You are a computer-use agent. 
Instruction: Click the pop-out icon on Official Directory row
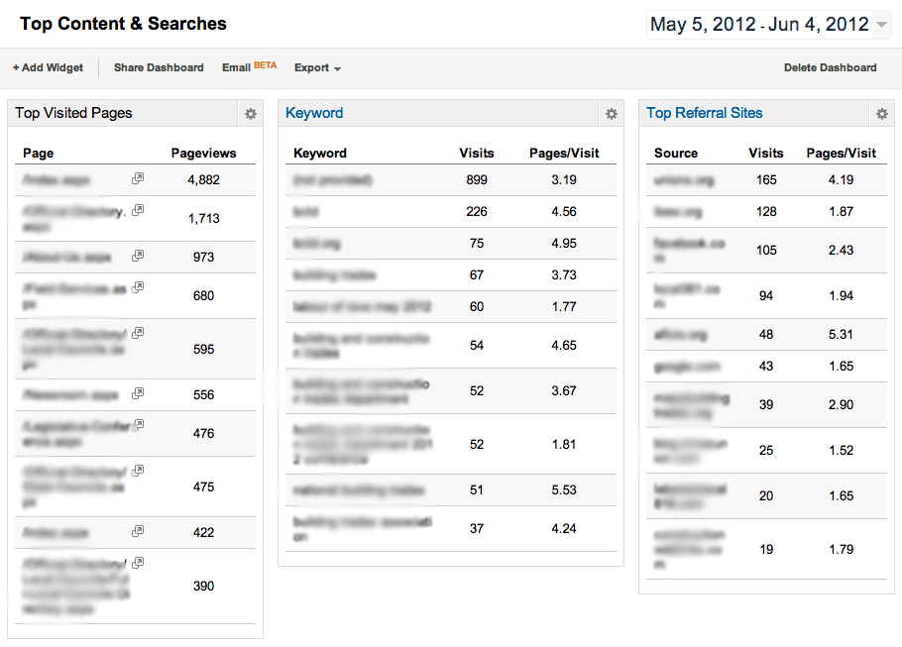point(138,213)
